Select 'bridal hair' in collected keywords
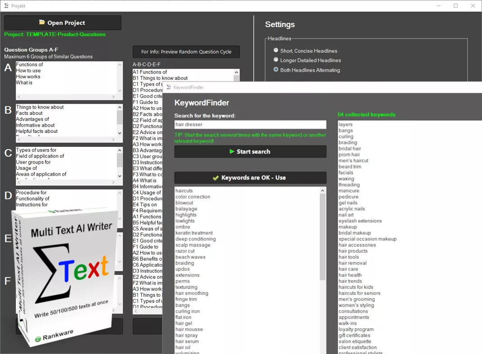 click(350, 149)
